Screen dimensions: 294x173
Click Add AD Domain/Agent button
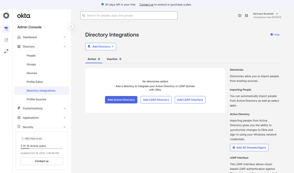[x=249, y=148]
